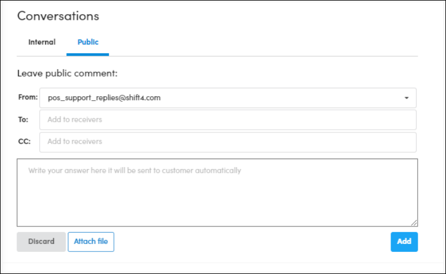Click the 'Write your answer here' placeholder text
The image size is (446, 274).
145,170
